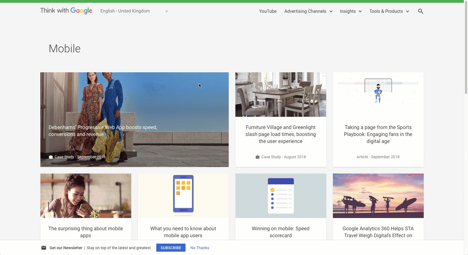Click the checklist scorecard illustration
468x255 pixels.
tap(281, 196)
